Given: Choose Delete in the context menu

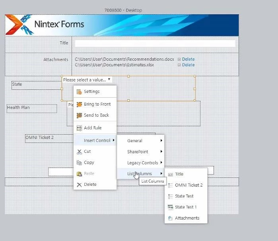Looking at the screenshot, I should (x=95, y=184).
